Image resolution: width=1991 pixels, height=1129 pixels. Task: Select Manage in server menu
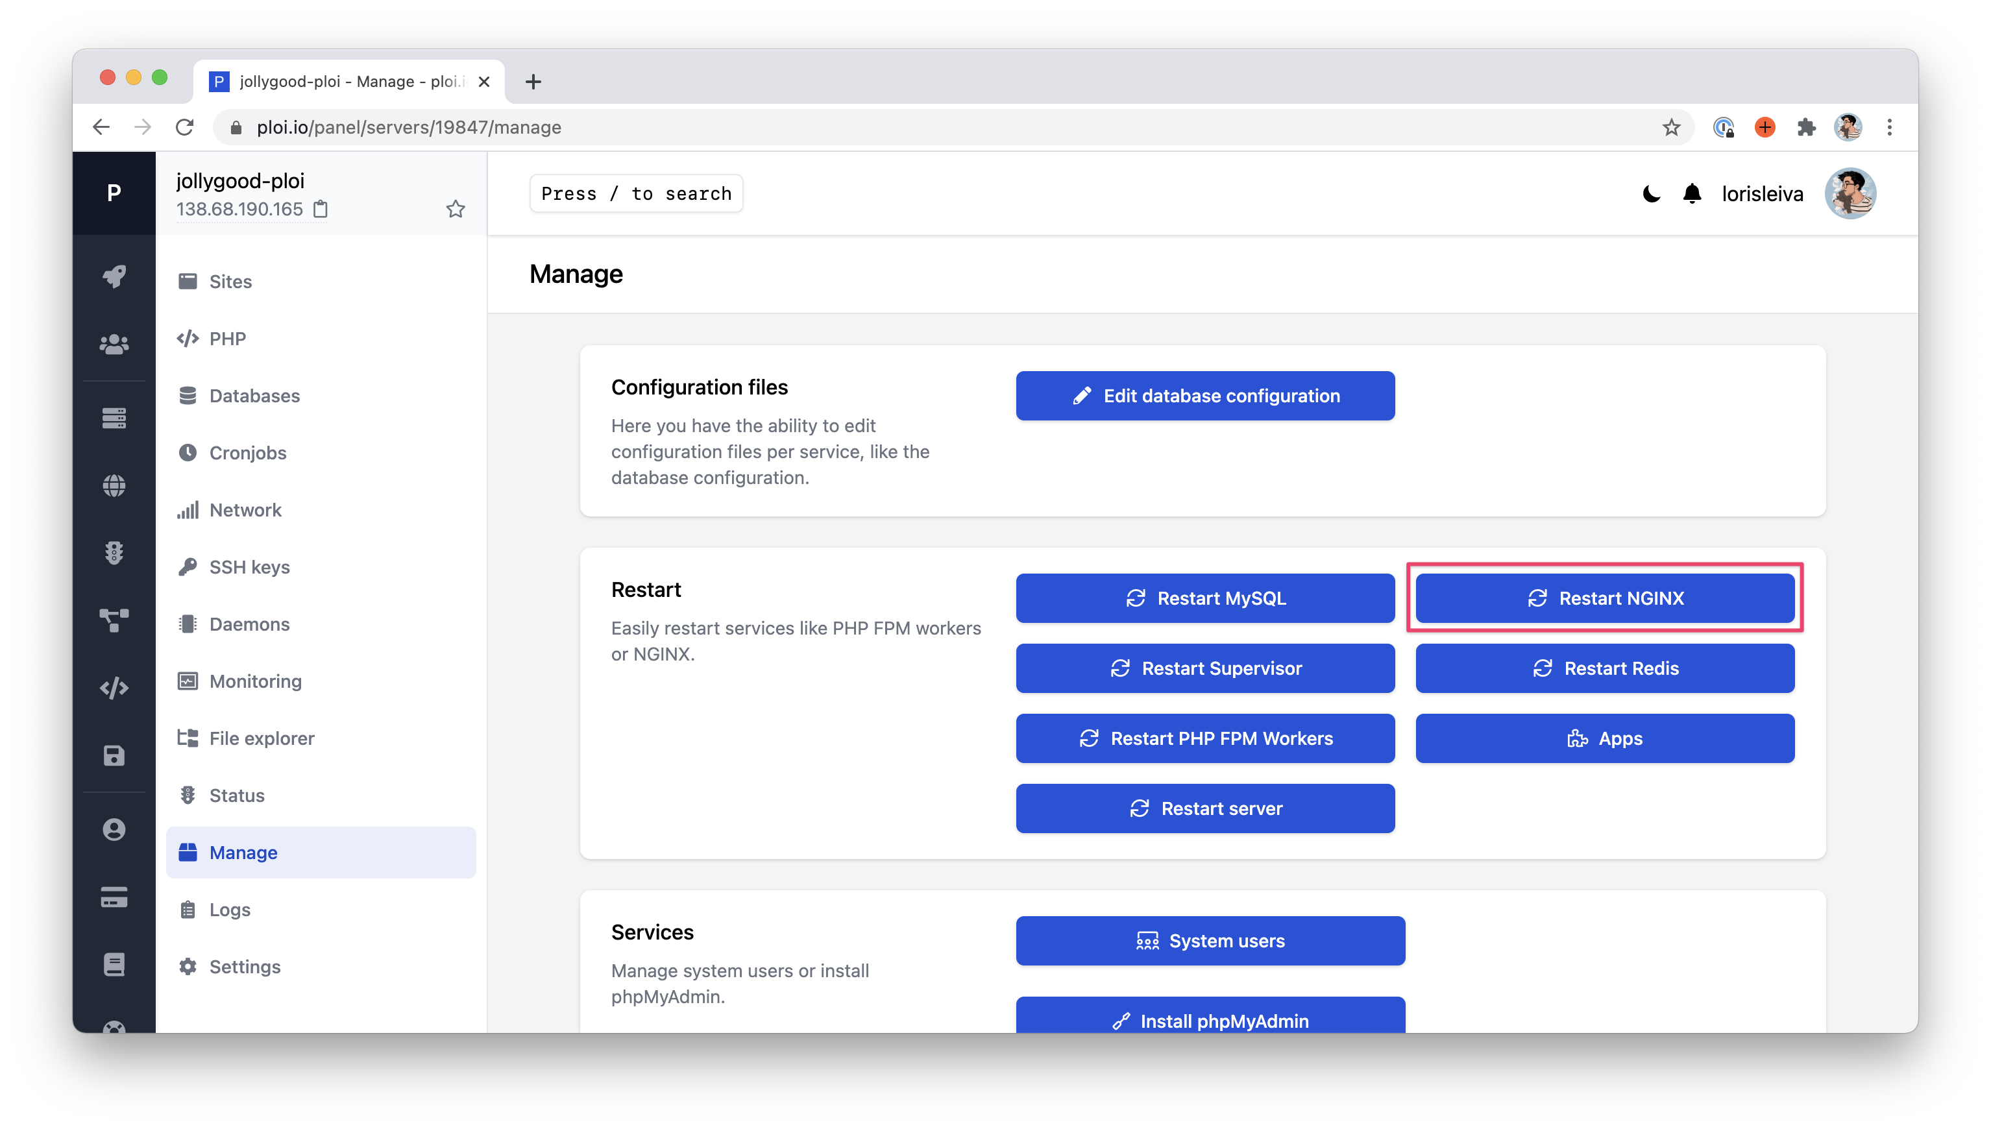[x=321, y=853]
